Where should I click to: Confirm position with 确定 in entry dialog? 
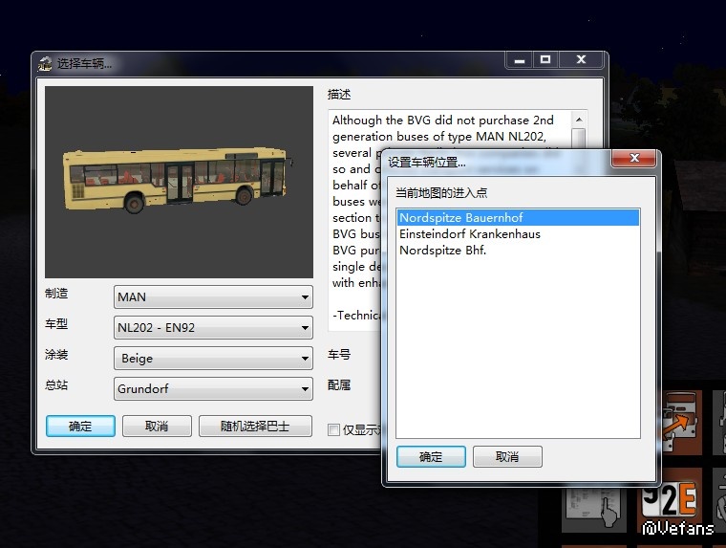coord(431,456)
